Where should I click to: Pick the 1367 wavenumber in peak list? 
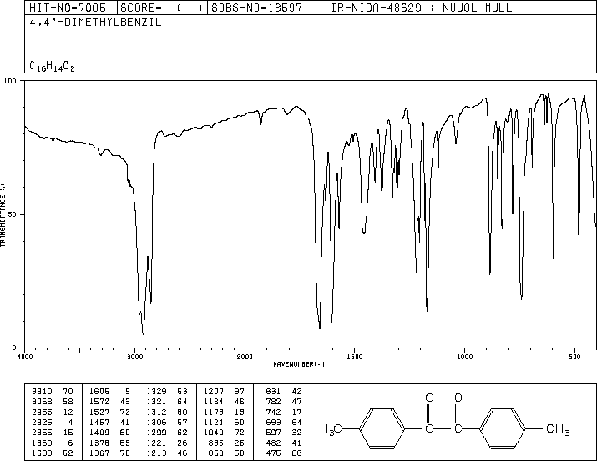[99, 453]
